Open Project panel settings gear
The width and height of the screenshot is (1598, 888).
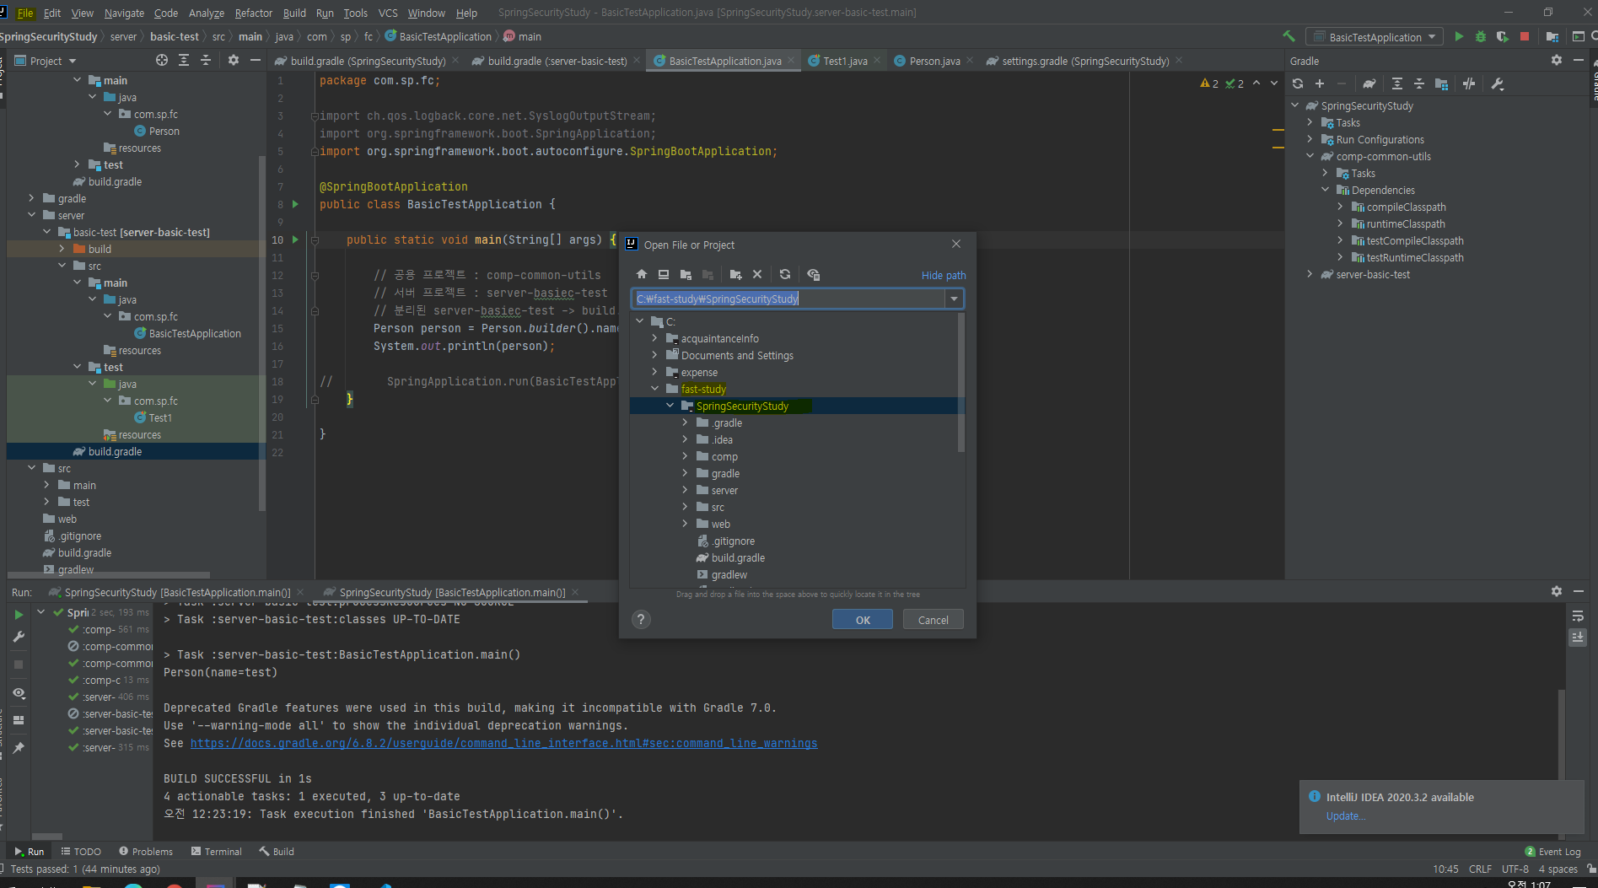point(234,60)
